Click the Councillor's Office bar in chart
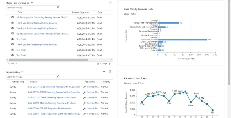 point(182,40)
